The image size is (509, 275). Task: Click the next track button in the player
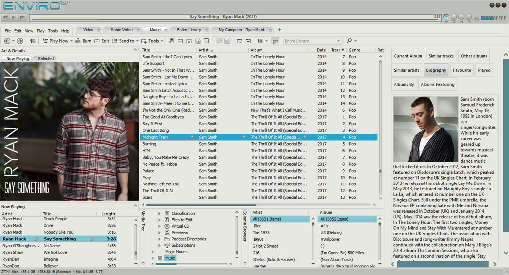[22, 17]
